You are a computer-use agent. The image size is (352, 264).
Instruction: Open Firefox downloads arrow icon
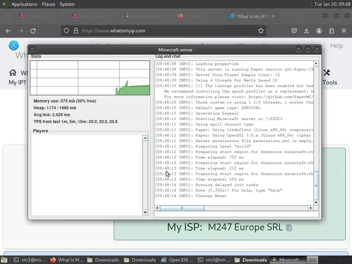coord(306,31)
